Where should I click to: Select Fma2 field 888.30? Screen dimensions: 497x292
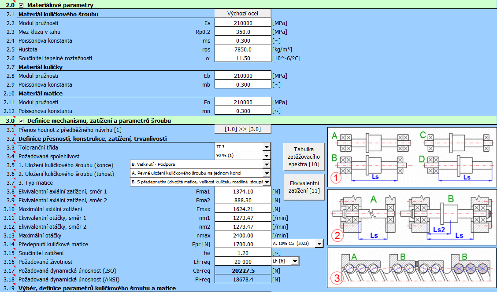(x=243, y=200)
